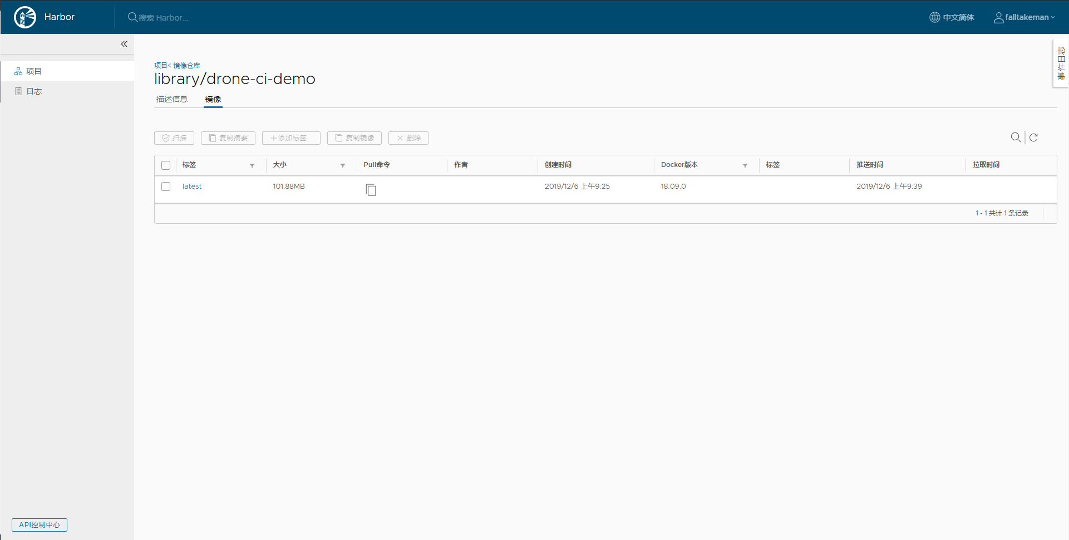The image size is (1069, 540).
Task: Click the Docker version value 18.09.0
Action: [x=673, y=186]
